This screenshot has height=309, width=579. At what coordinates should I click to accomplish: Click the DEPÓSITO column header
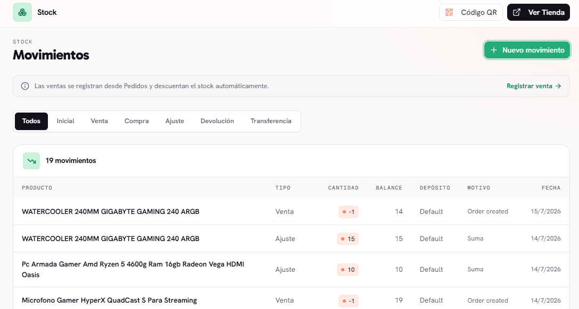tap(435, 188)
